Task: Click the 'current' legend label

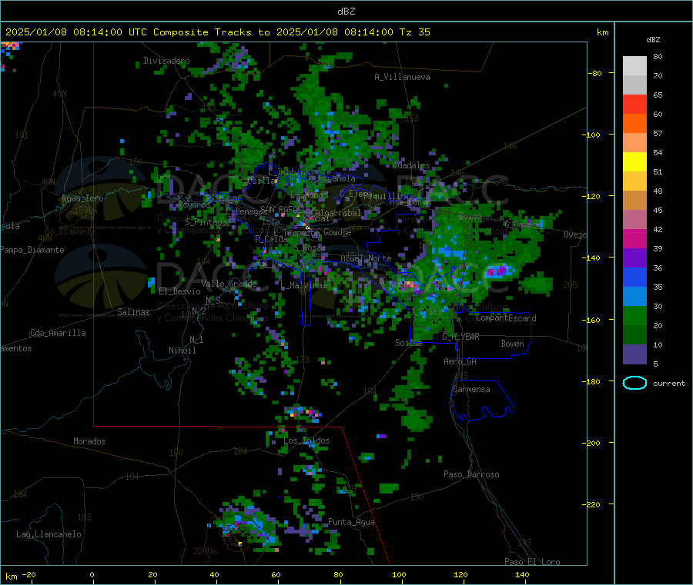Action: pyautogui.click(x=669, y=384)
